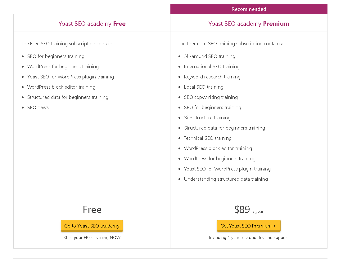Click SEO copywriting training item
The width and height of the screenshot is (343, 265).
[x=211, y=97]
